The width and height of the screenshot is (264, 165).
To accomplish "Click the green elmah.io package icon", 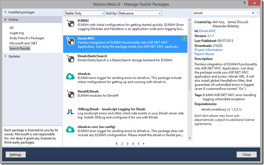I will point(70,76).
